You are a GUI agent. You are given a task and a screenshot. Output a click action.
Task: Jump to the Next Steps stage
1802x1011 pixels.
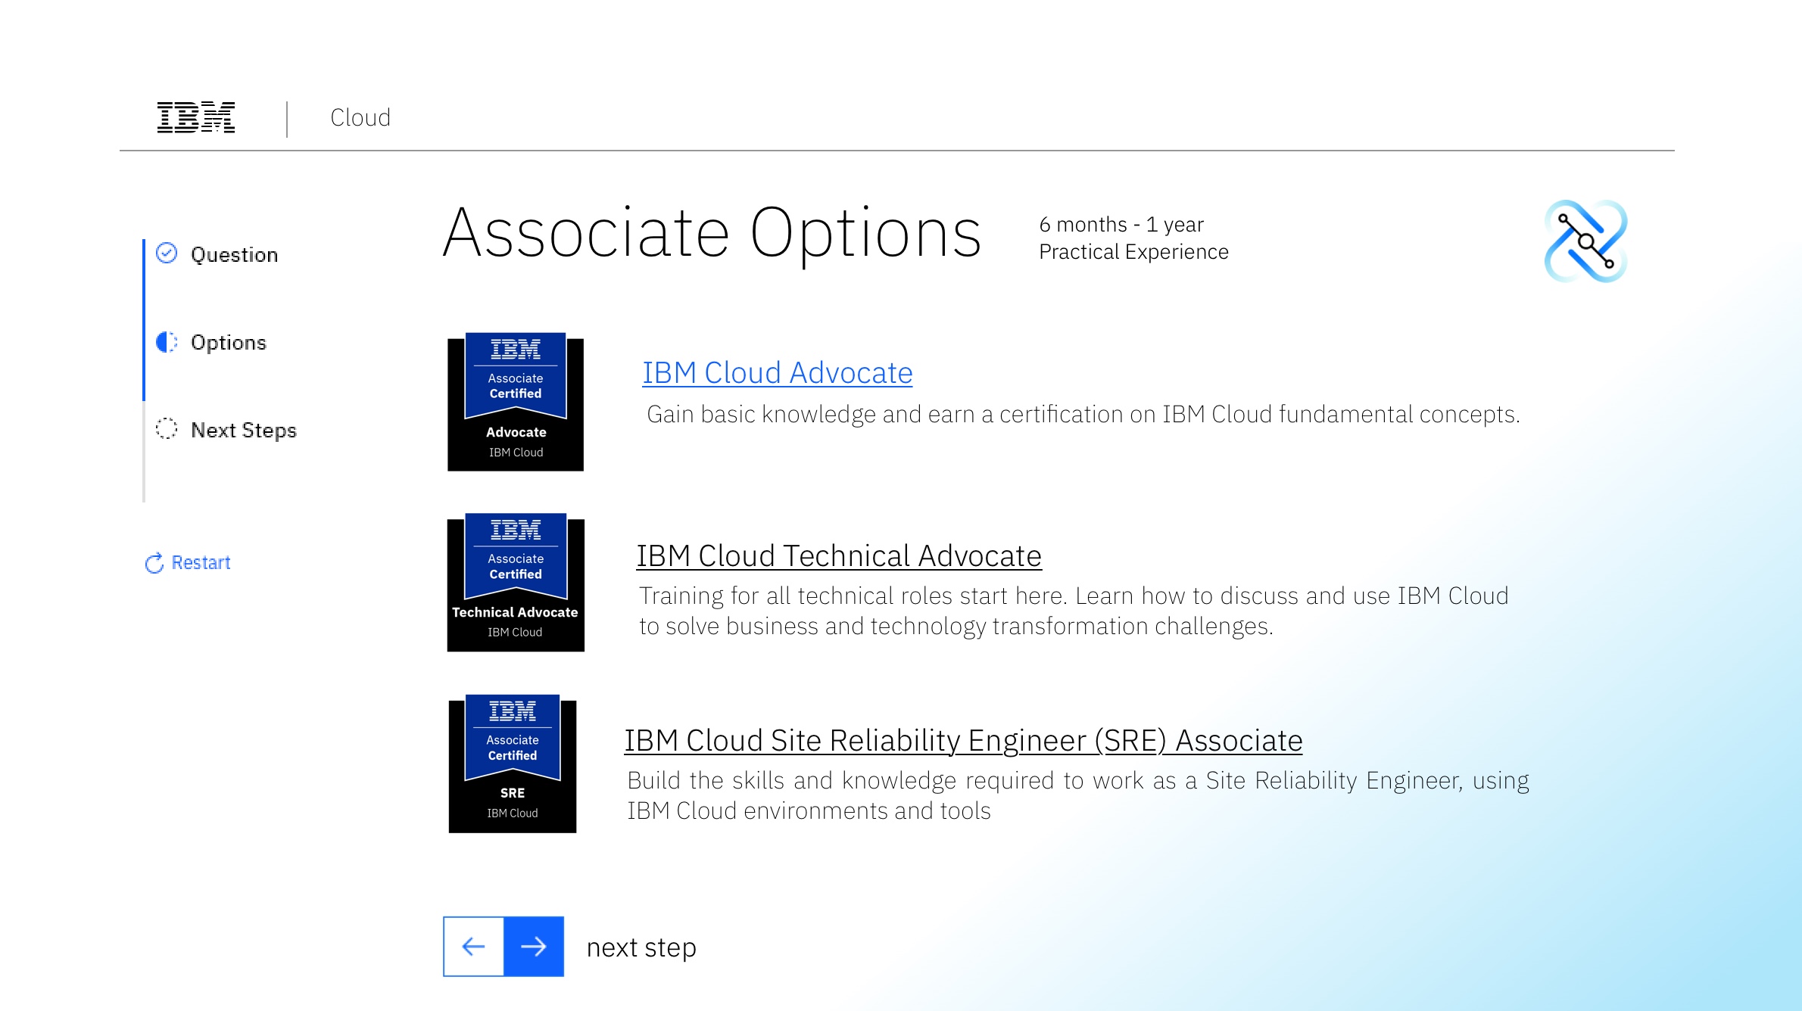pos(243,431)
